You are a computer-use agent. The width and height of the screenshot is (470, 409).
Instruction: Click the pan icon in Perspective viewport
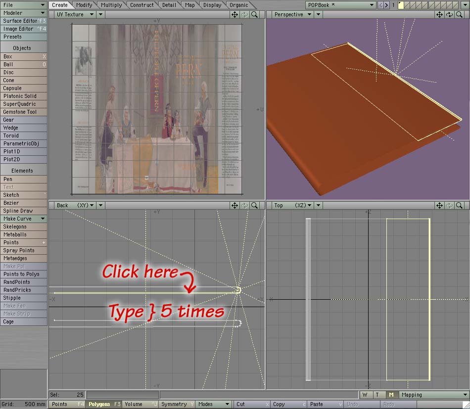[x=439, y=14]
